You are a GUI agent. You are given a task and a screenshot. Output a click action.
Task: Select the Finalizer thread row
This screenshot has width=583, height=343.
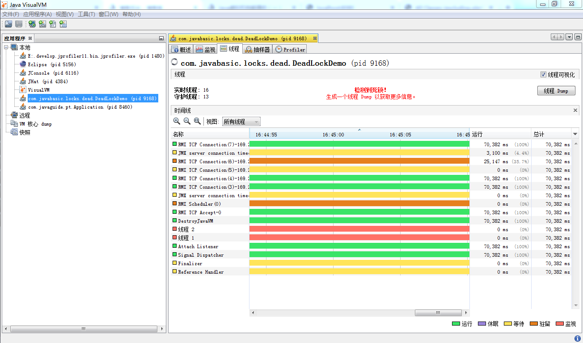click(371, 263)
